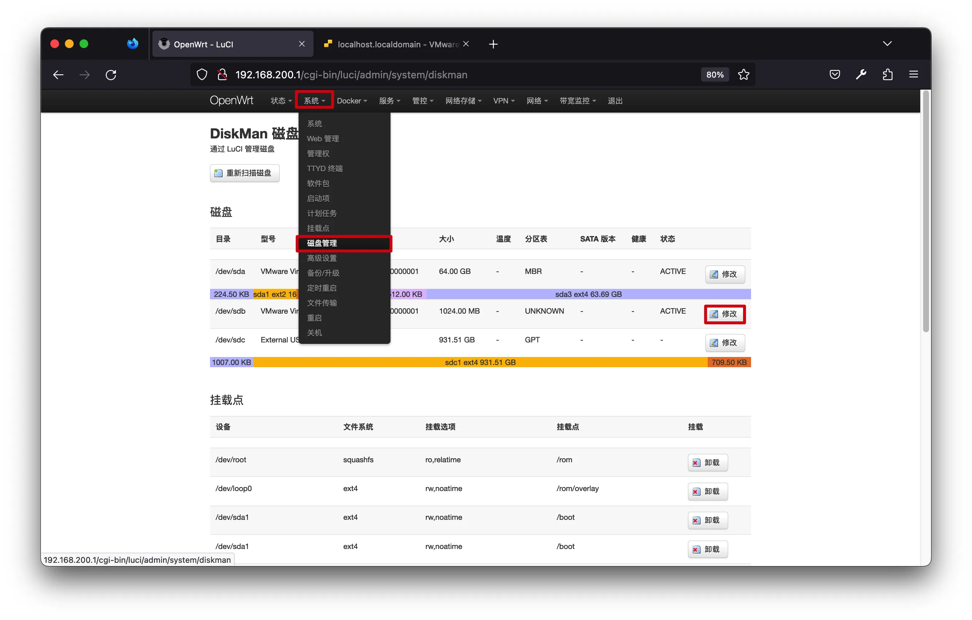The height and width of the screenshot is (620, 972).
Task: Expand the 系统 navigation dropdown
Action: click(314, 101)
